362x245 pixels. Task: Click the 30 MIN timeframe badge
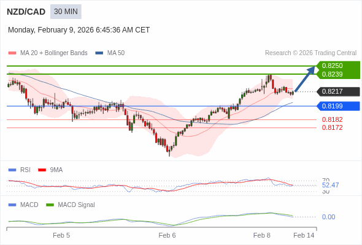[66, 12]
